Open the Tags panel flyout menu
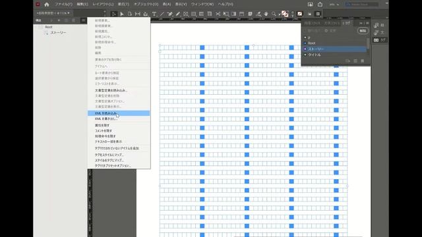 [x=367, y=23]
